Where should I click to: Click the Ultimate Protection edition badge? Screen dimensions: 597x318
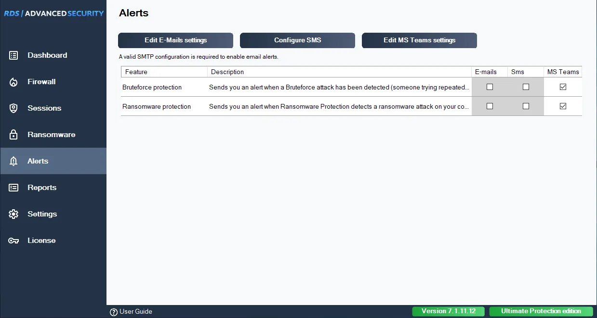(x=541, y=311)
